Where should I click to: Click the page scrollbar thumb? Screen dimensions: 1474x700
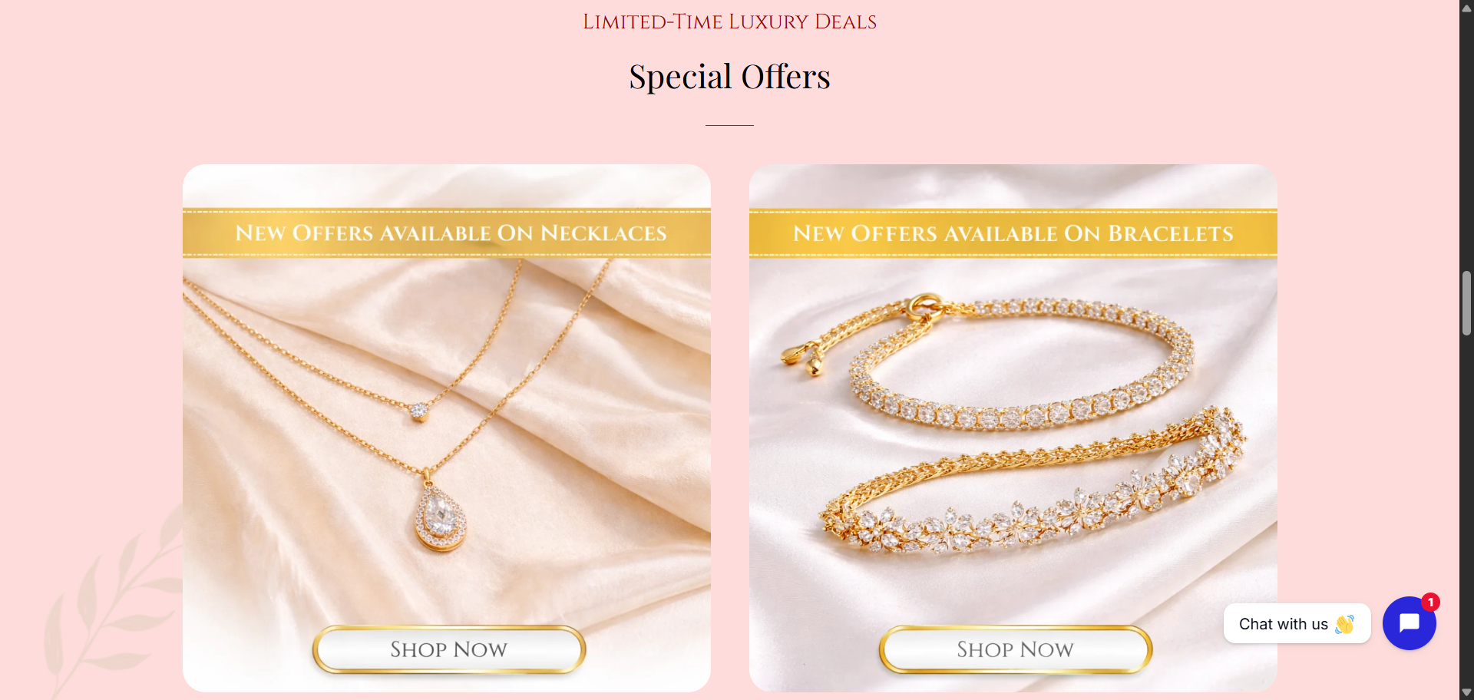[x=1466, y=303]
